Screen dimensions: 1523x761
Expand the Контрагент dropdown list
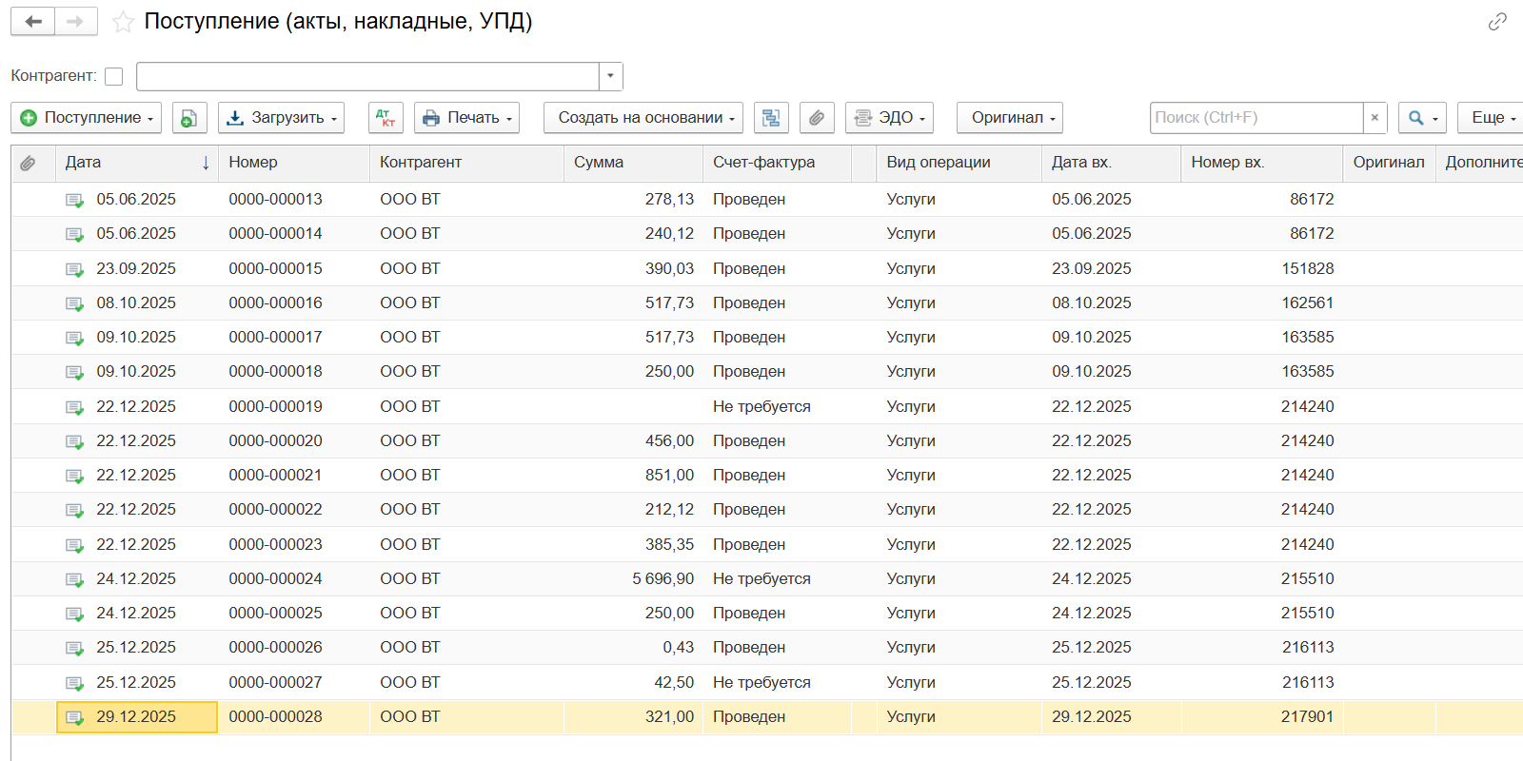pos(610,76)
